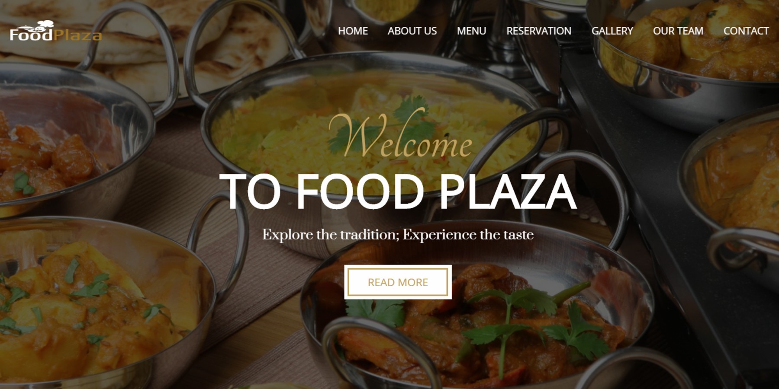Select Our Team in the navigation
This screenshot has height=389, width=779.
coord(678,31)
